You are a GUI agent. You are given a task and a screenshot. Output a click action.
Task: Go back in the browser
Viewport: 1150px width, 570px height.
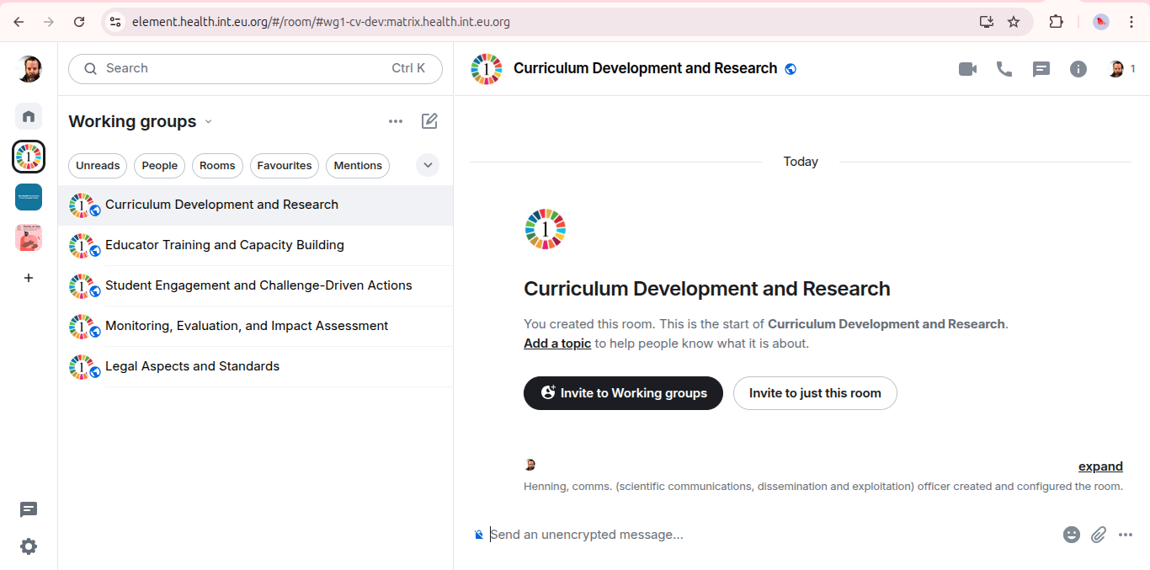tap(19, 22)
